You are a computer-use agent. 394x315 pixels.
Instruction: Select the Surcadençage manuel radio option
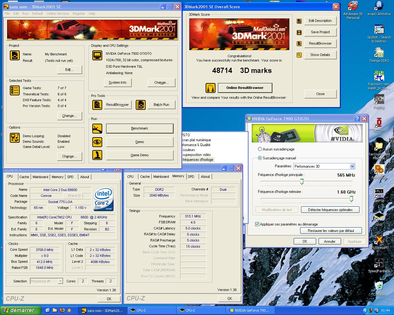tap(260, 158)
